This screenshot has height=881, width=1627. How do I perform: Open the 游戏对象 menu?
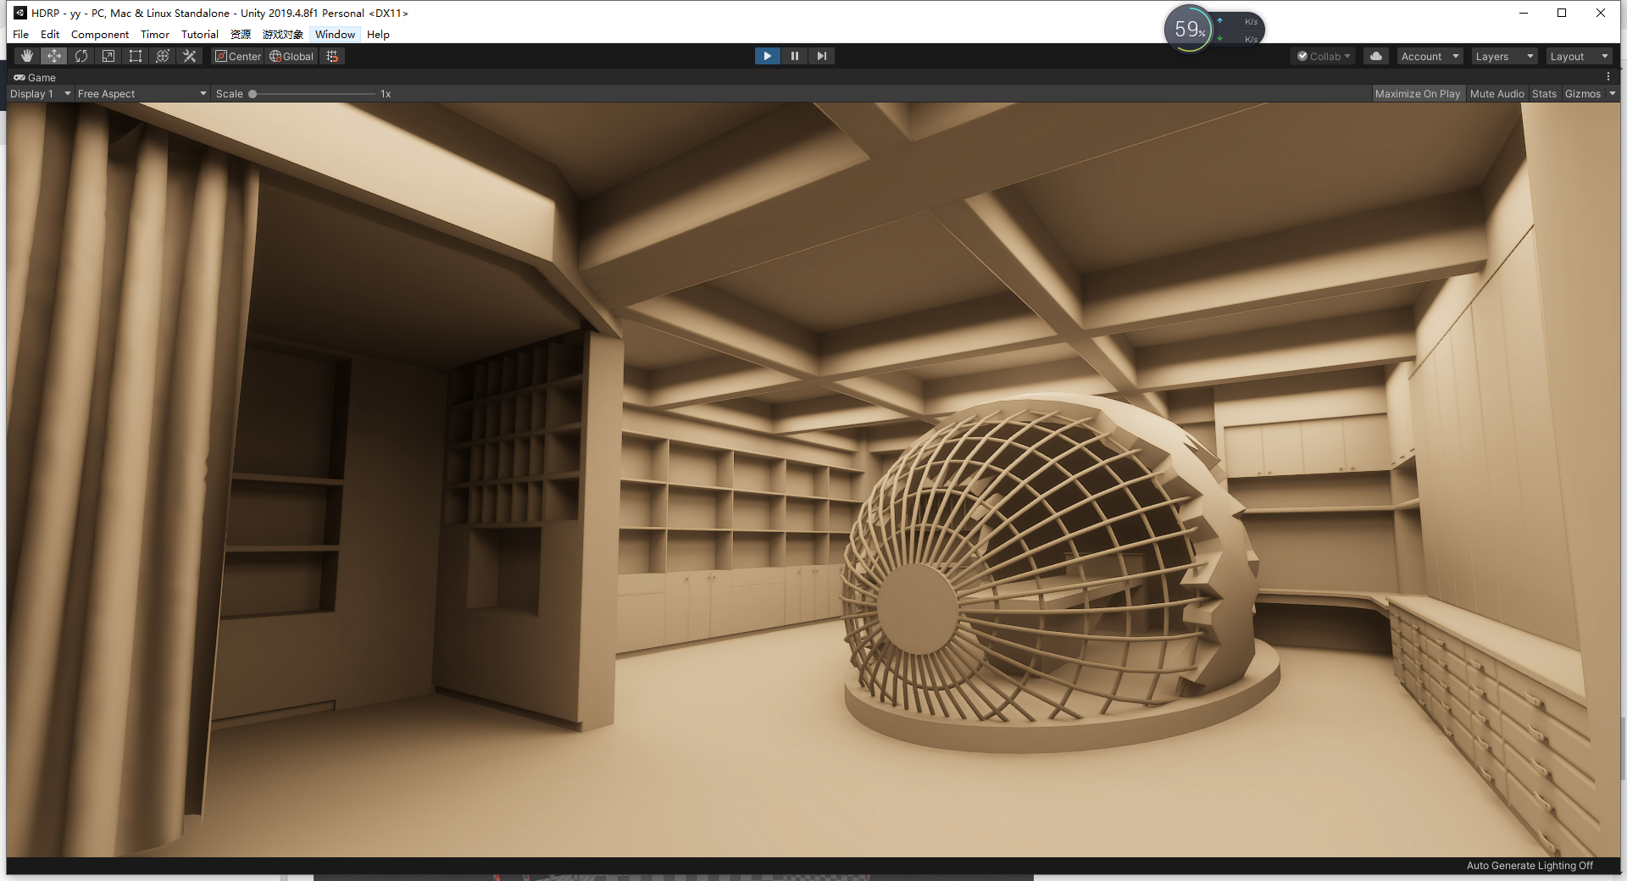point(282,34)
